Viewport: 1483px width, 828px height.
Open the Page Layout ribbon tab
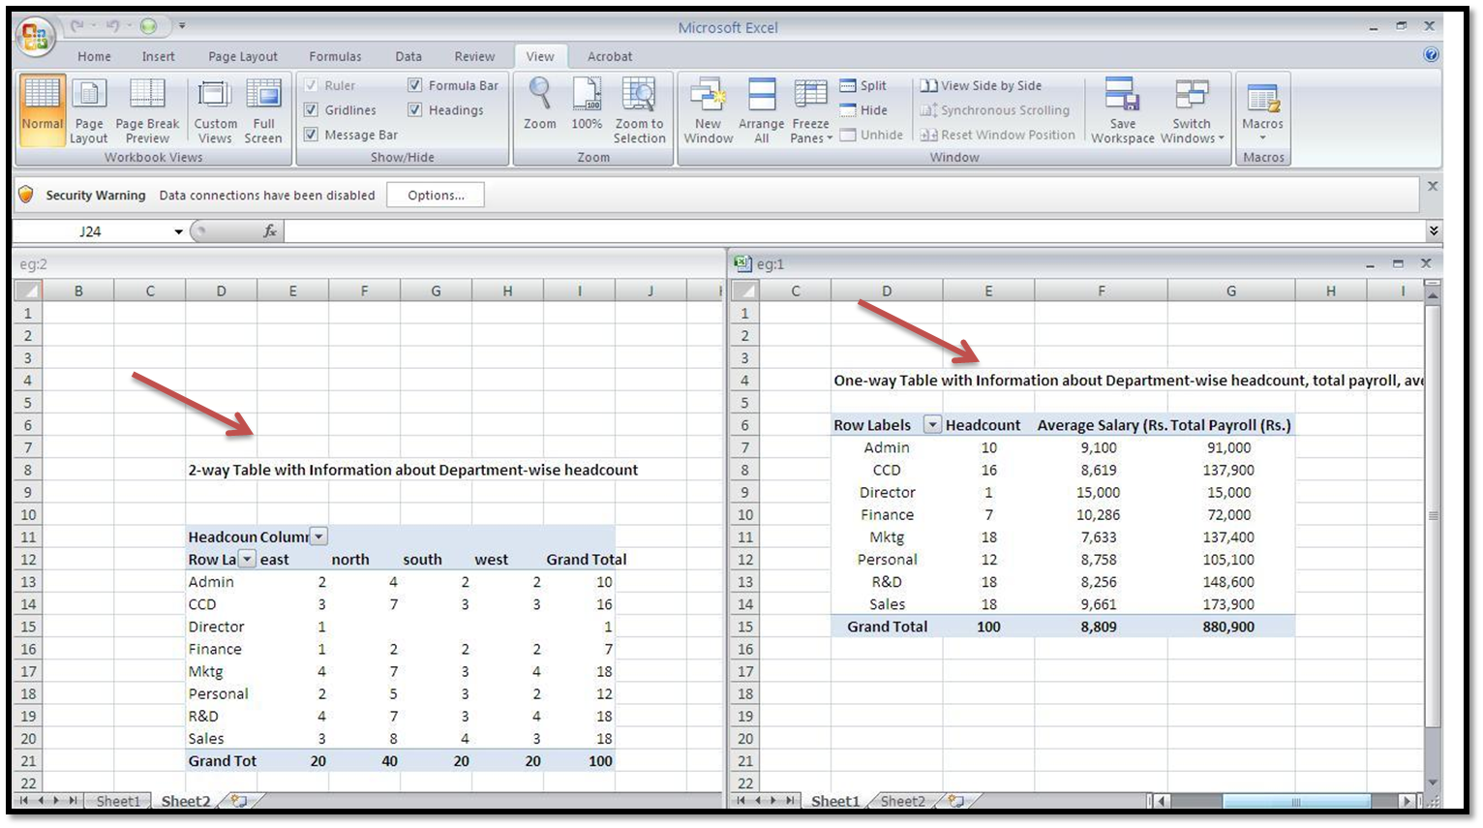coord(243,56)
